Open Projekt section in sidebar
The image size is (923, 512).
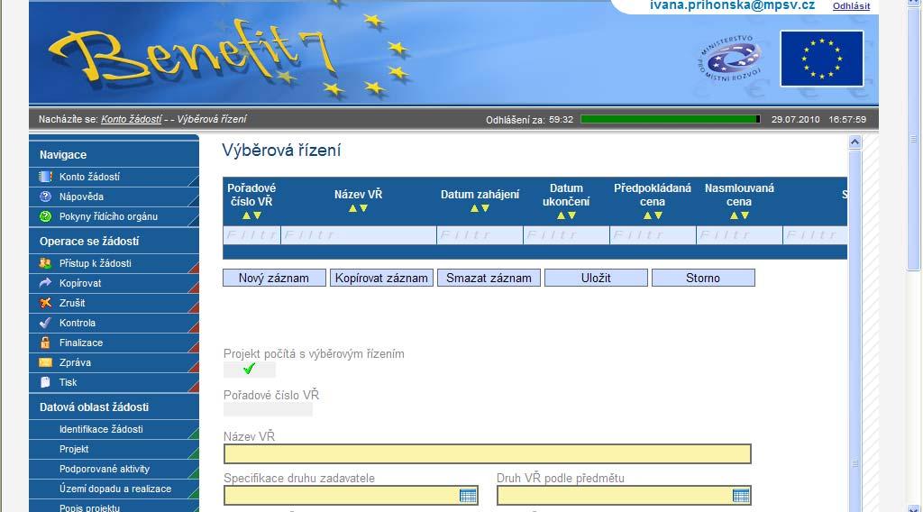(x=74, y=449)
